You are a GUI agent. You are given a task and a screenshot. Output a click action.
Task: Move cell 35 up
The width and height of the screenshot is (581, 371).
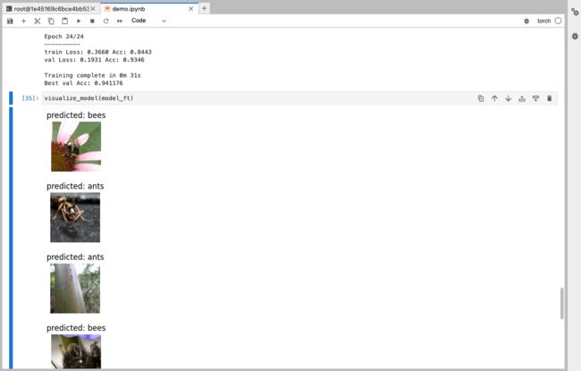[x=494, y=98]
